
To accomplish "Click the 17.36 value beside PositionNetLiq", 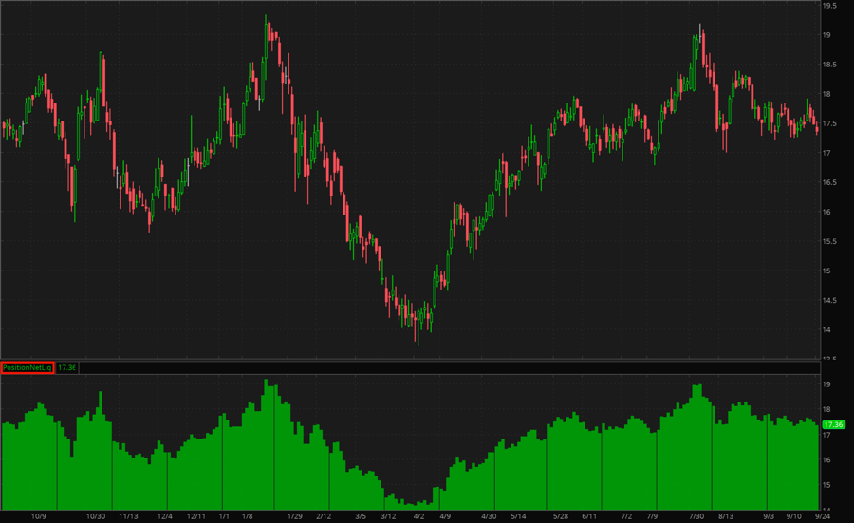I will [68, 367].
